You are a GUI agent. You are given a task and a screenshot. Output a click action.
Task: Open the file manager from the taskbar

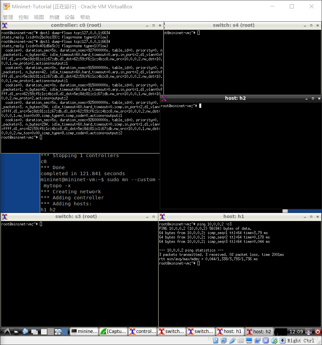click(16, 332)
